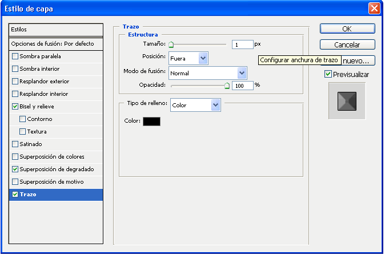The image size is (385, 255).
Task: Click the Cancelar button
Action: click(347, 44)
